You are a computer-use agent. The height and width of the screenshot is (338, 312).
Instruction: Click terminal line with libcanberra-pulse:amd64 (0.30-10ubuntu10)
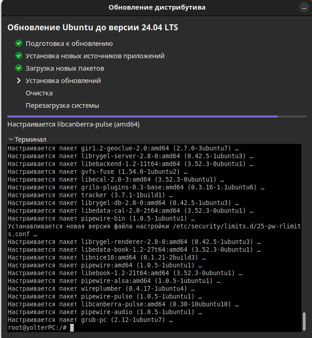click(123, 304)
